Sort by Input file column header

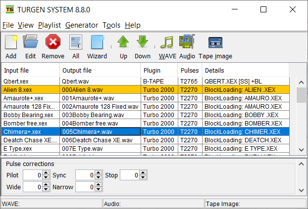click(30, 70)
